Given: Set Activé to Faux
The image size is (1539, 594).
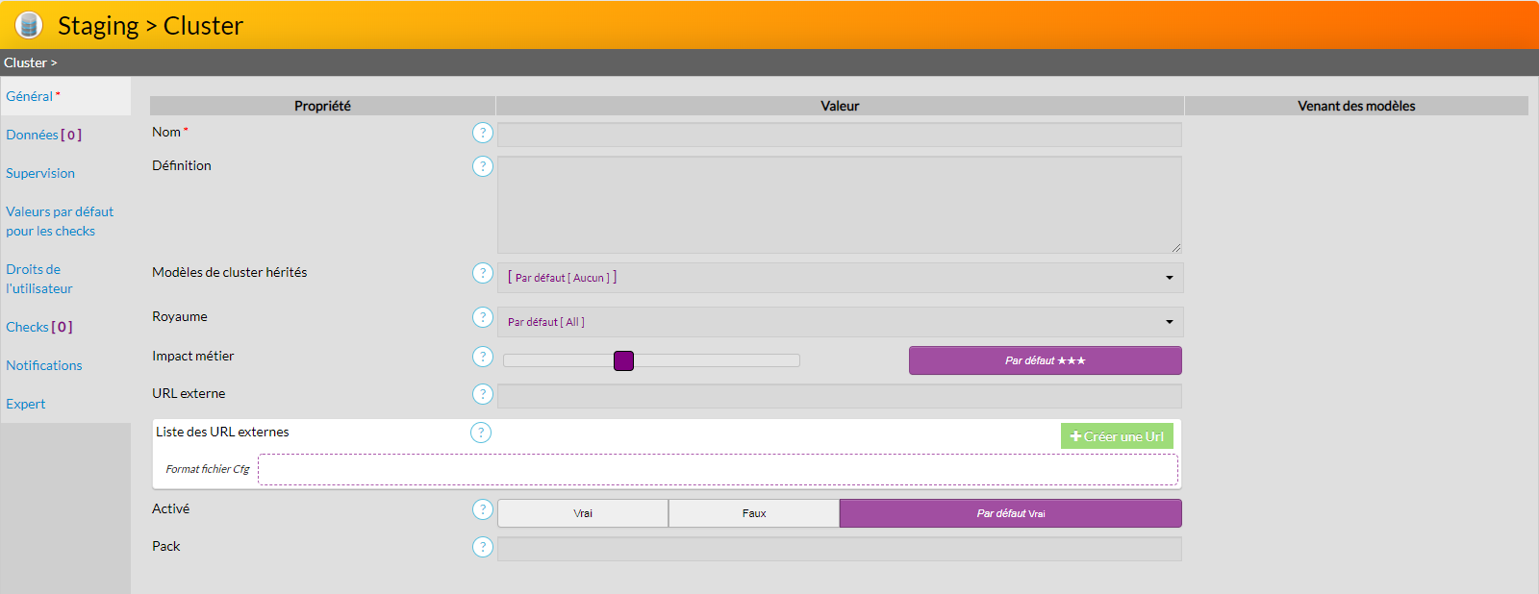Looking at the screenshot, I should 754,513.
